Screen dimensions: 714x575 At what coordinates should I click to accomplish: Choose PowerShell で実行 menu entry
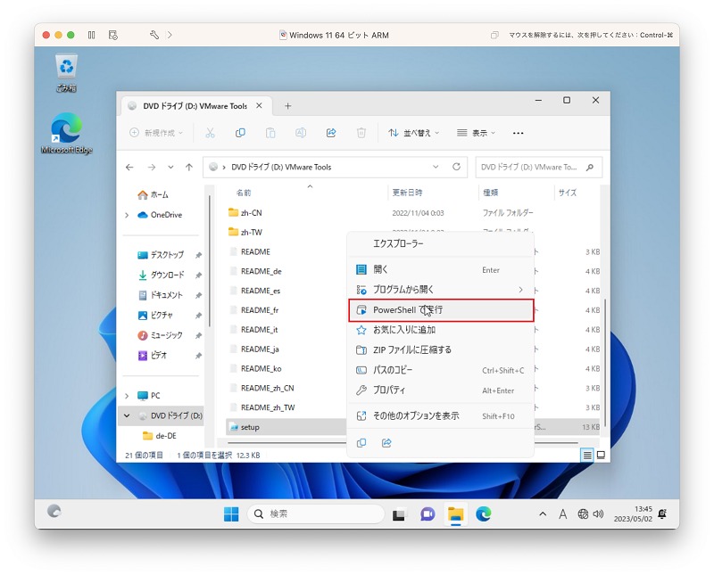click(441, 310)
